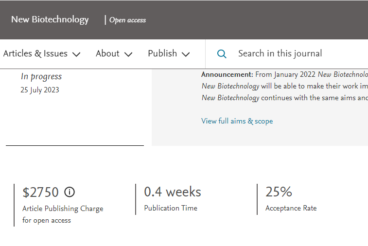Click the chevron arrow next to Articles & Issues
The image size is (368, 246).
coord(76,54)
